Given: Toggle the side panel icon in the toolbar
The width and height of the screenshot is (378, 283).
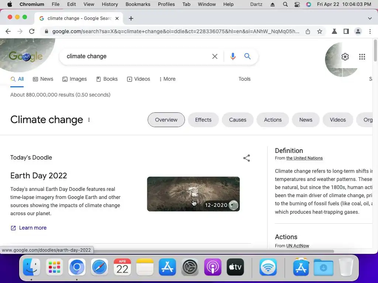Looking at the screenshot, I should 346,31.
